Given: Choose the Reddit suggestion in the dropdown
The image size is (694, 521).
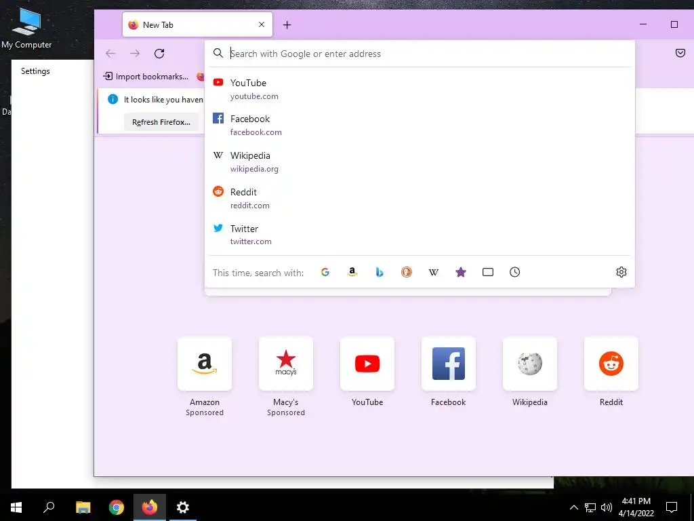Looking at the screenshot, I should [x=420, y=199].
